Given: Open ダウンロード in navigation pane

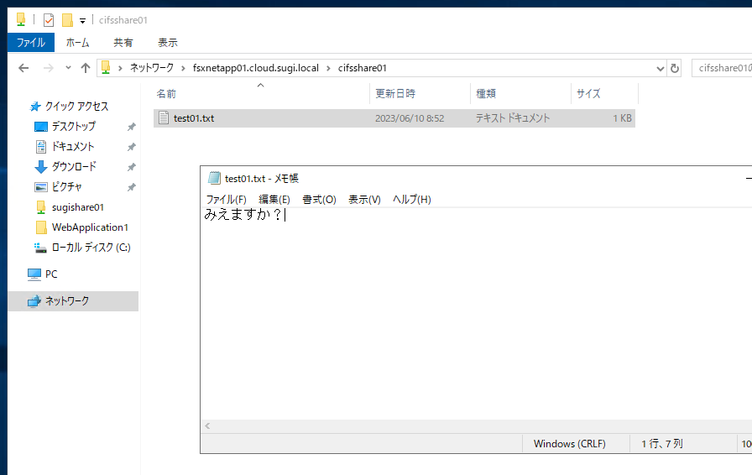Looking at the screenshot, I should [x=74, y=166].
